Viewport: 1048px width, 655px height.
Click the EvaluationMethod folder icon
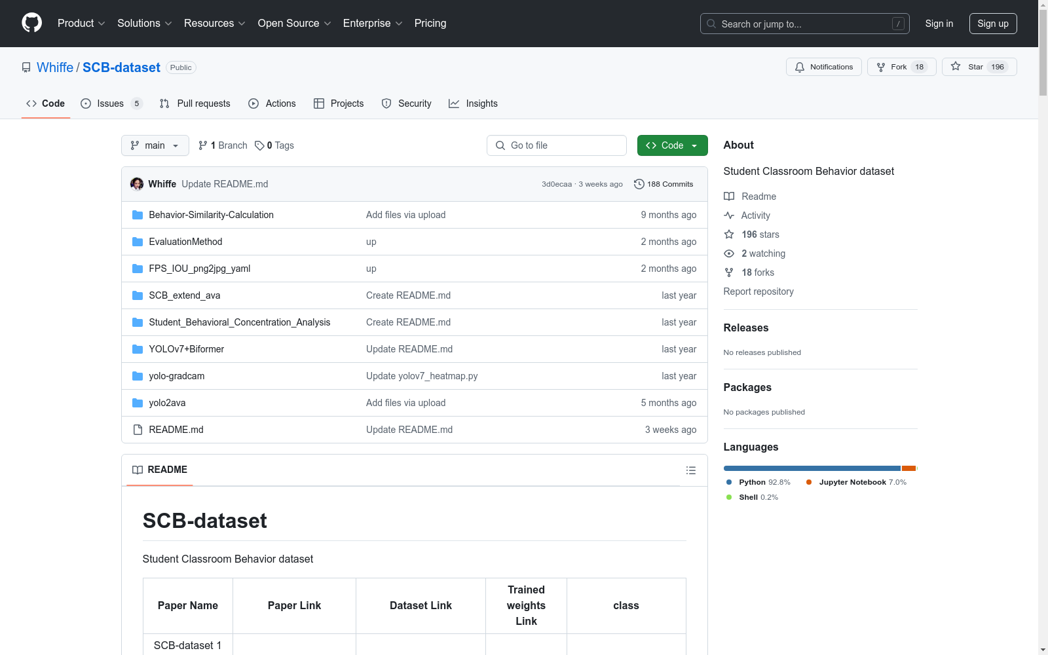pyautogui.click(x=138, y=242)
